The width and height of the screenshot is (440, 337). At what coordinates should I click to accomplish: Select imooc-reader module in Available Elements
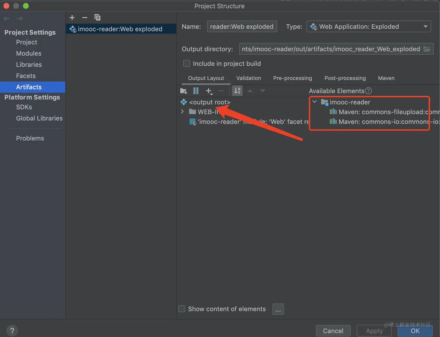(346, 102)
